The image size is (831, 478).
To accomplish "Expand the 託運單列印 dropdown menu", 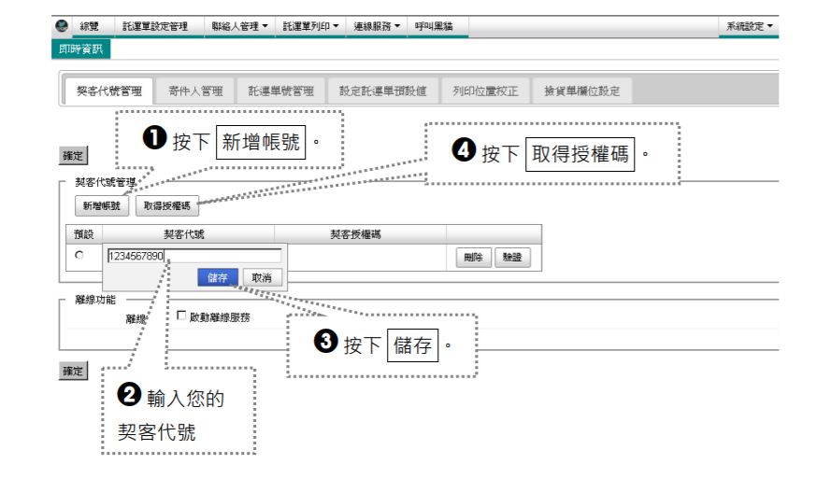I will tap(310, 26).
